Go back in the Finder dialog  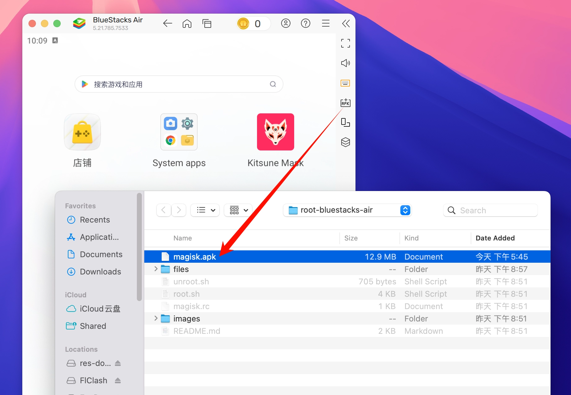coord(164,210)
